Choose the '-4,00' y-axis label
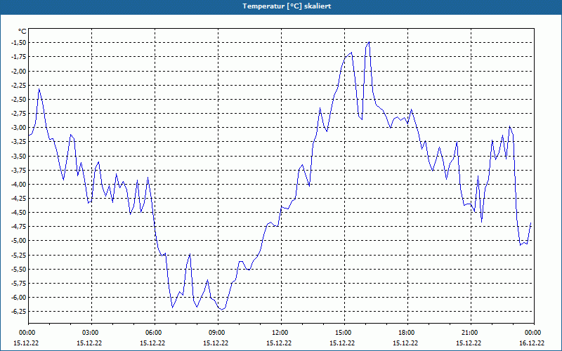The image size is (562, 351). (20, 184)
